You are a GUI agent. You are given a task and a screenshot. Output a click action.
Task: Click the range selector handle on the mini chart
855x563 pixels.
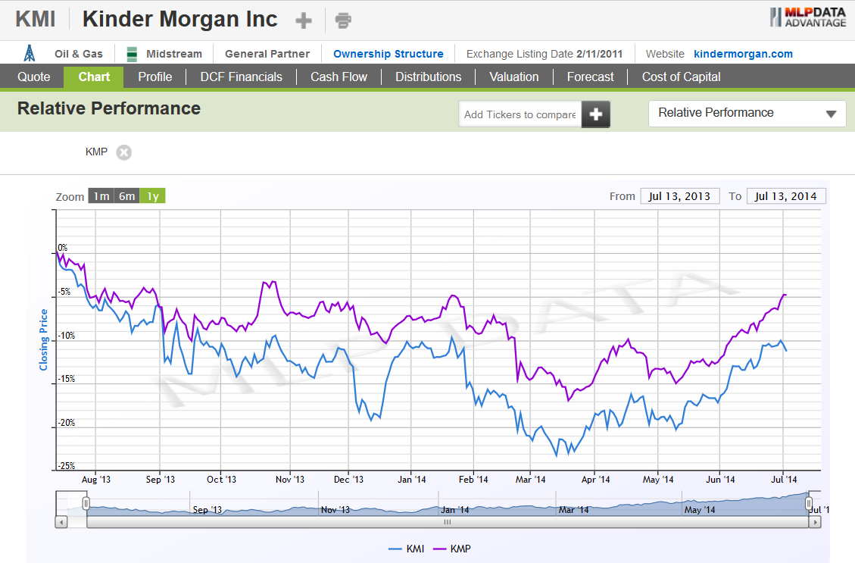pyautogui.click(x=85, y=502)
